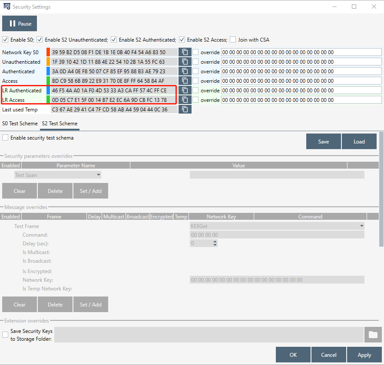
Task: Click the orange Unauthenticated key color swatch
Action: (x=48, y=62)
